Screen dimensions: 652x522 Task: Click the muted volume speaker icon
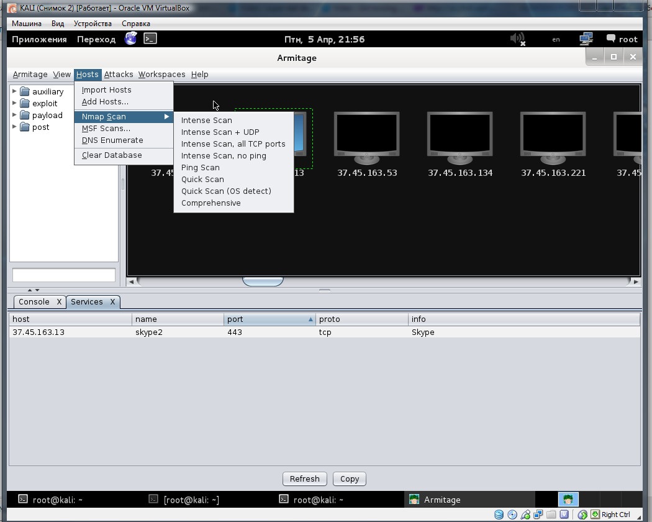[x=518, y=39]
